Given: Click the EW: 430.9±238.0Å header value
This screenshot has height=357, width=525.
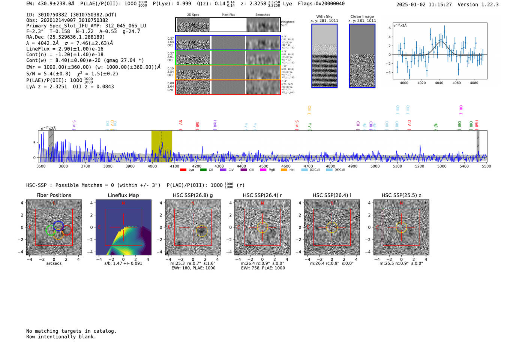Looking at the screenshot, I should pyautogui.click(x=50, y=4).
